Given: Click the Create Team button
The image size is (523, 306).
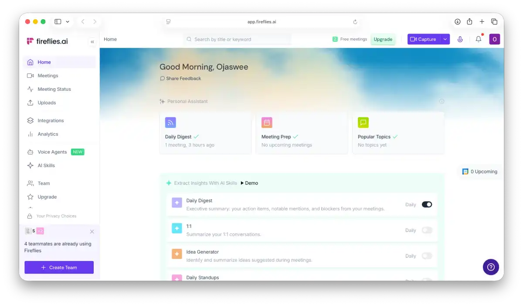Looking at the screenshot, I should pos(59,268).
